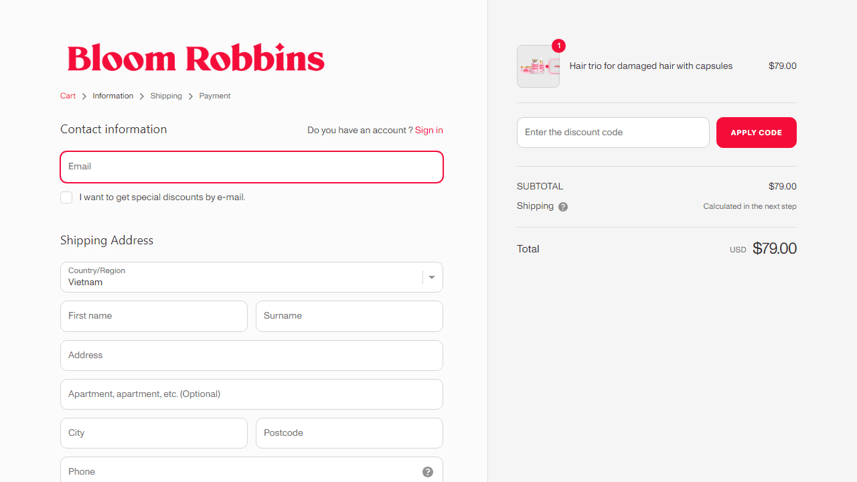Open the Shipping help question-mark icon
857x482 pixels.
[x=563, y=207]
